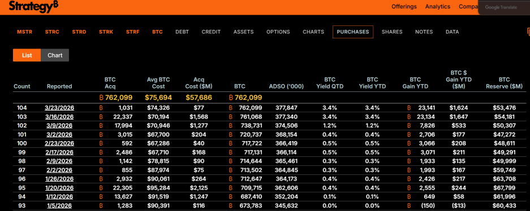
Task: Open the 1/26/2026 report link
Action: point(59,179)
